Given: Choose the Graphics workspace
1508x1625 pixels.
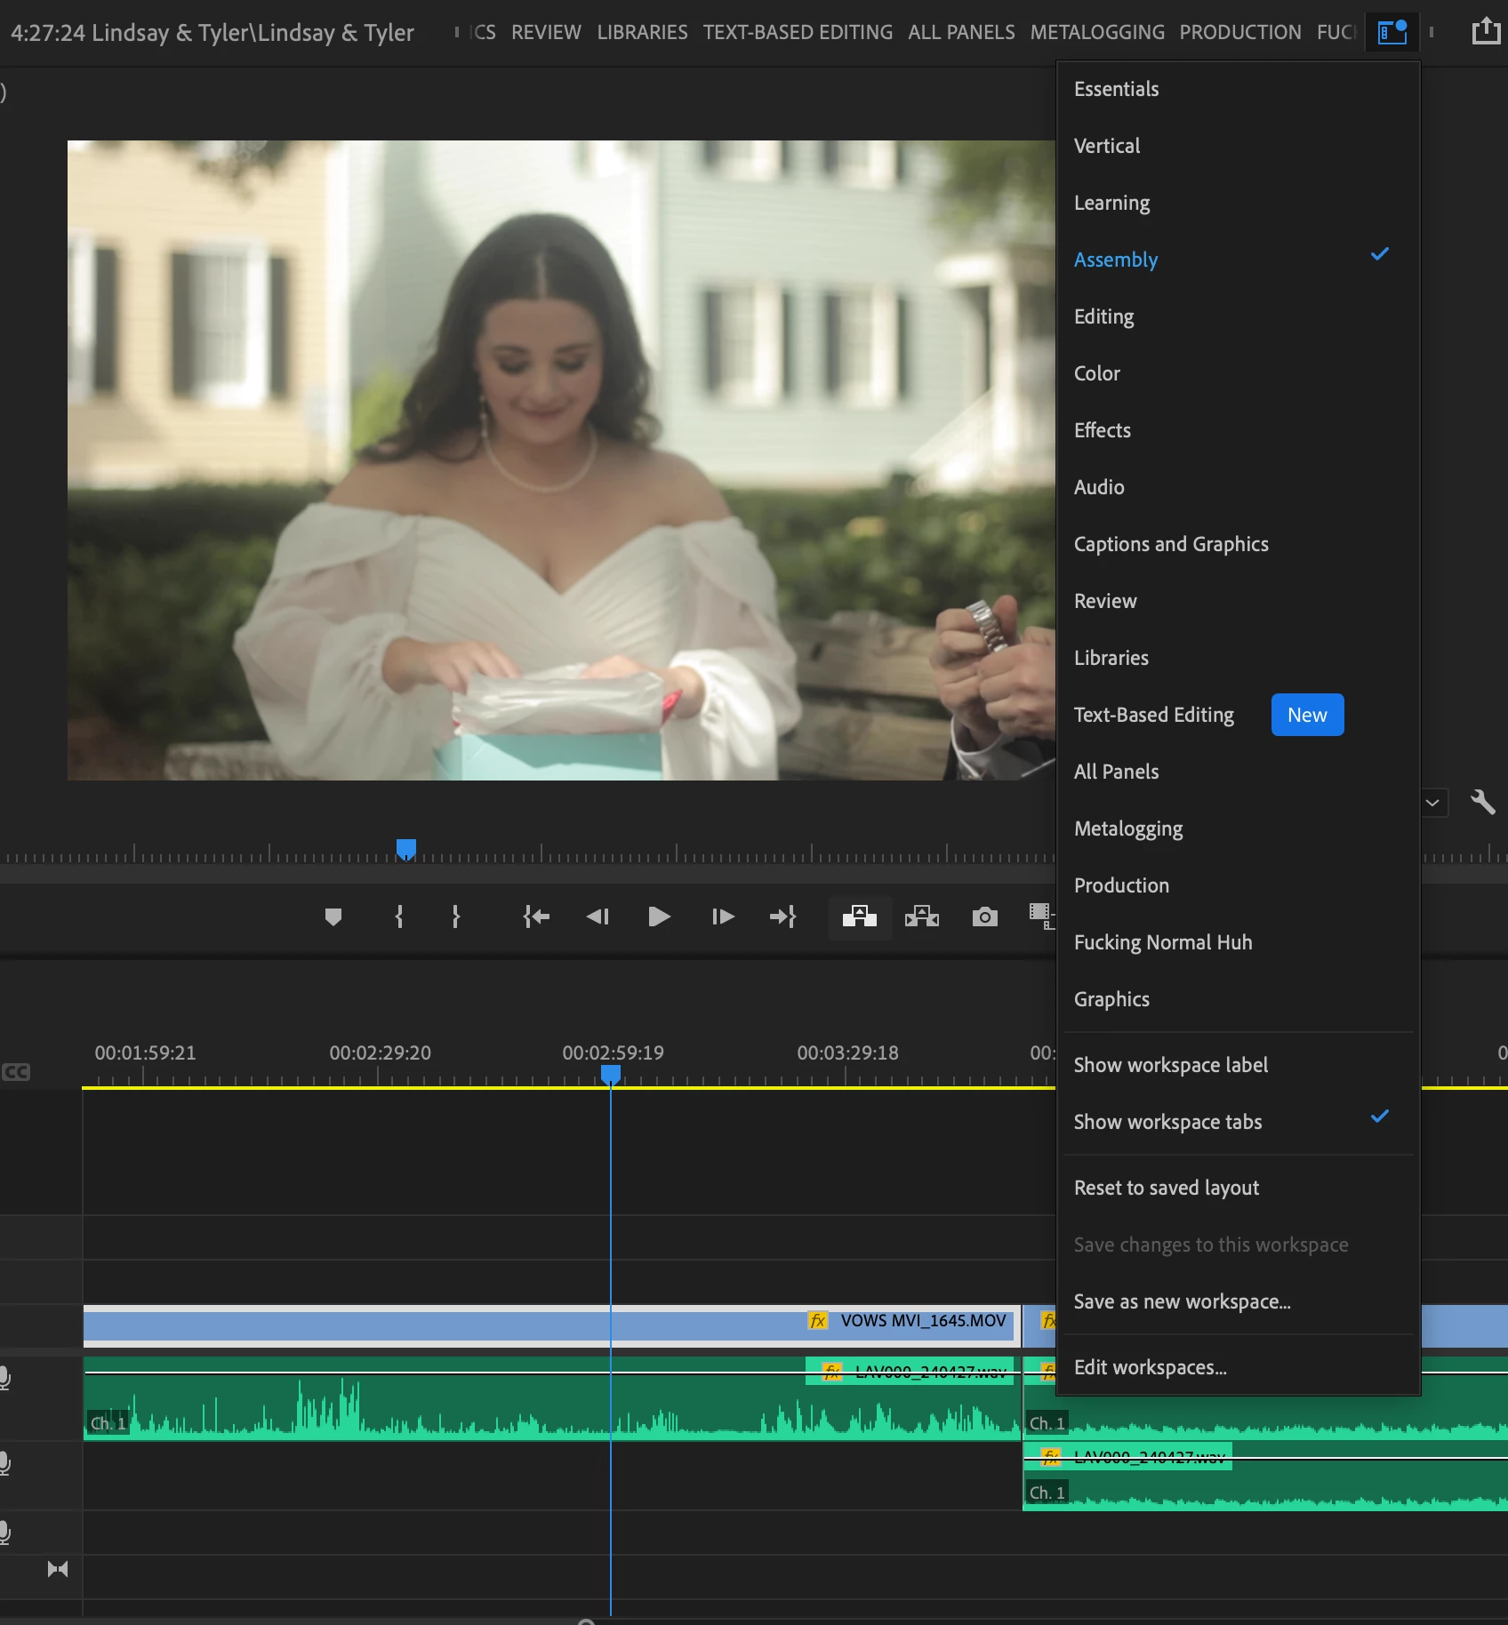Looking at the screenshot, I should click(x=1238, y=999).
